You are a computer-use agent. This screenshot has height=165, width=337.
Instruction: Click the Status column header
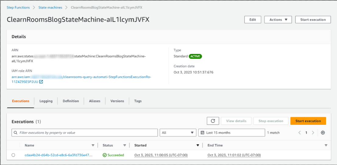[x=108, y=145]
